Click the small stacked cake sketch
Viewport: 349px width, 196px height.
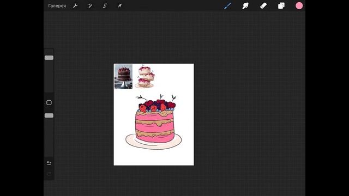click(145, 76)
